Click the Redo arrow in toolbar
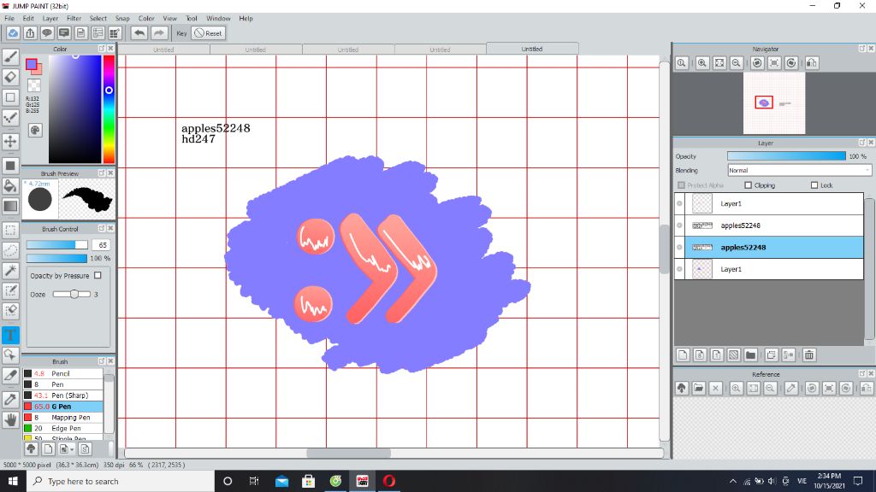Image resolution: width=876 pixels, height=492 pixels. click(x=159, y=33)
